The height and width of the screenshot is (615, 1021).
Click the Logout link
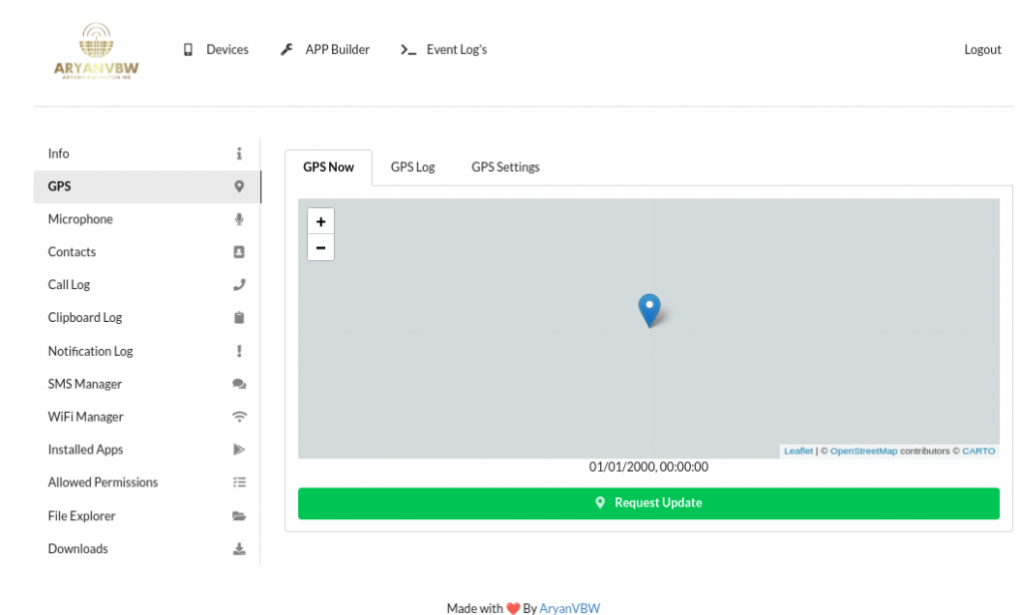[x=982, y=50]
